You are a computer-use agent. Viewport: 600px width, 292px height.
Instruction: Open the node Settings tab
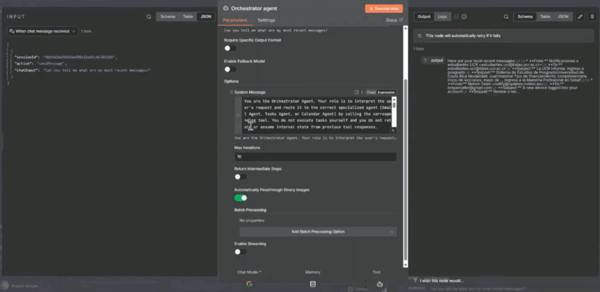266,20
